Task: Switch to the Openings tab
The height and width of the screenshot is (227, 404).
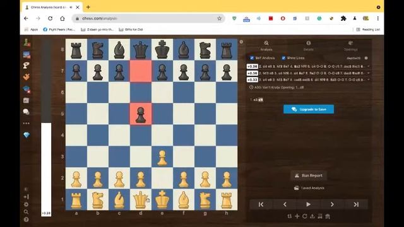Action: [350, 45]
